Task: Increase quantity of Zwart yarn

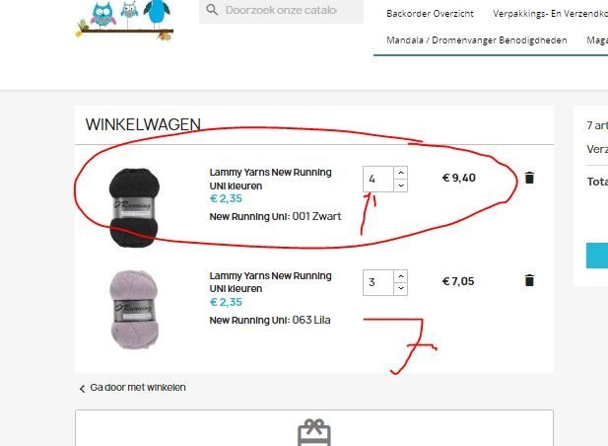Action: [x=400, y=173]
